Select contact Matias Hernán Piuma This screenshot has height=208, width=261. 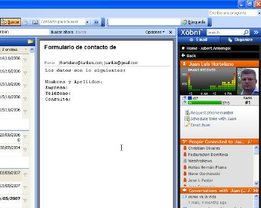coord(207,167)
